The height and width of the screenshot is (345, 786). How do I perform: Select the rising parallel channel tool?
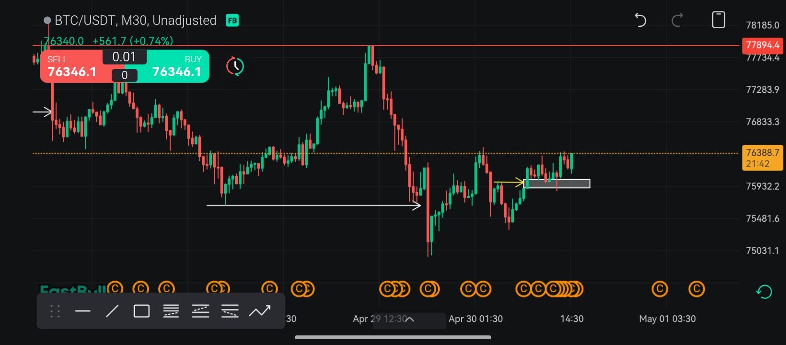pyautogui.click(x=200, y=311)
